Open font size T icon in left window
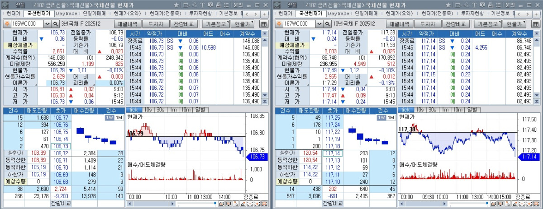Viewport: 543px width, 209px height. (202, 5)
